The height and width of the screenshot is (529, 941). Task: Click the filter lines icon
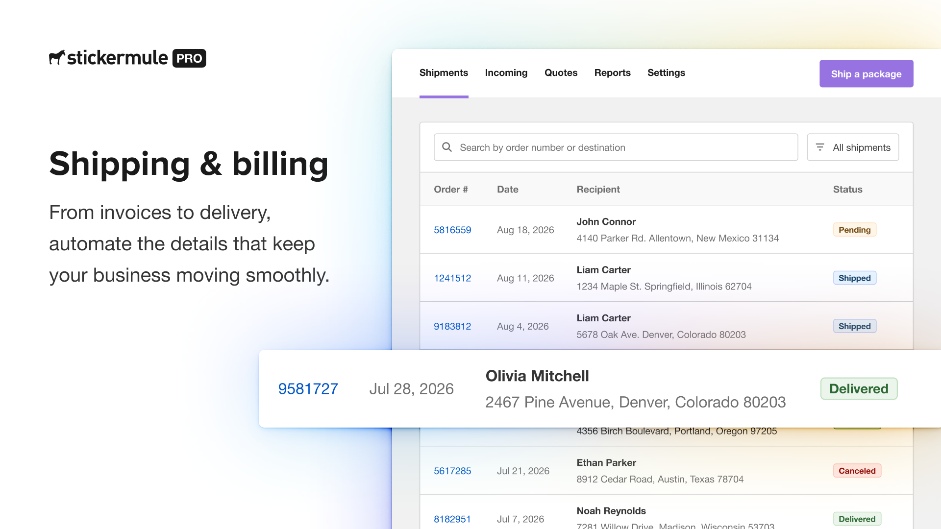pos(820,147)
